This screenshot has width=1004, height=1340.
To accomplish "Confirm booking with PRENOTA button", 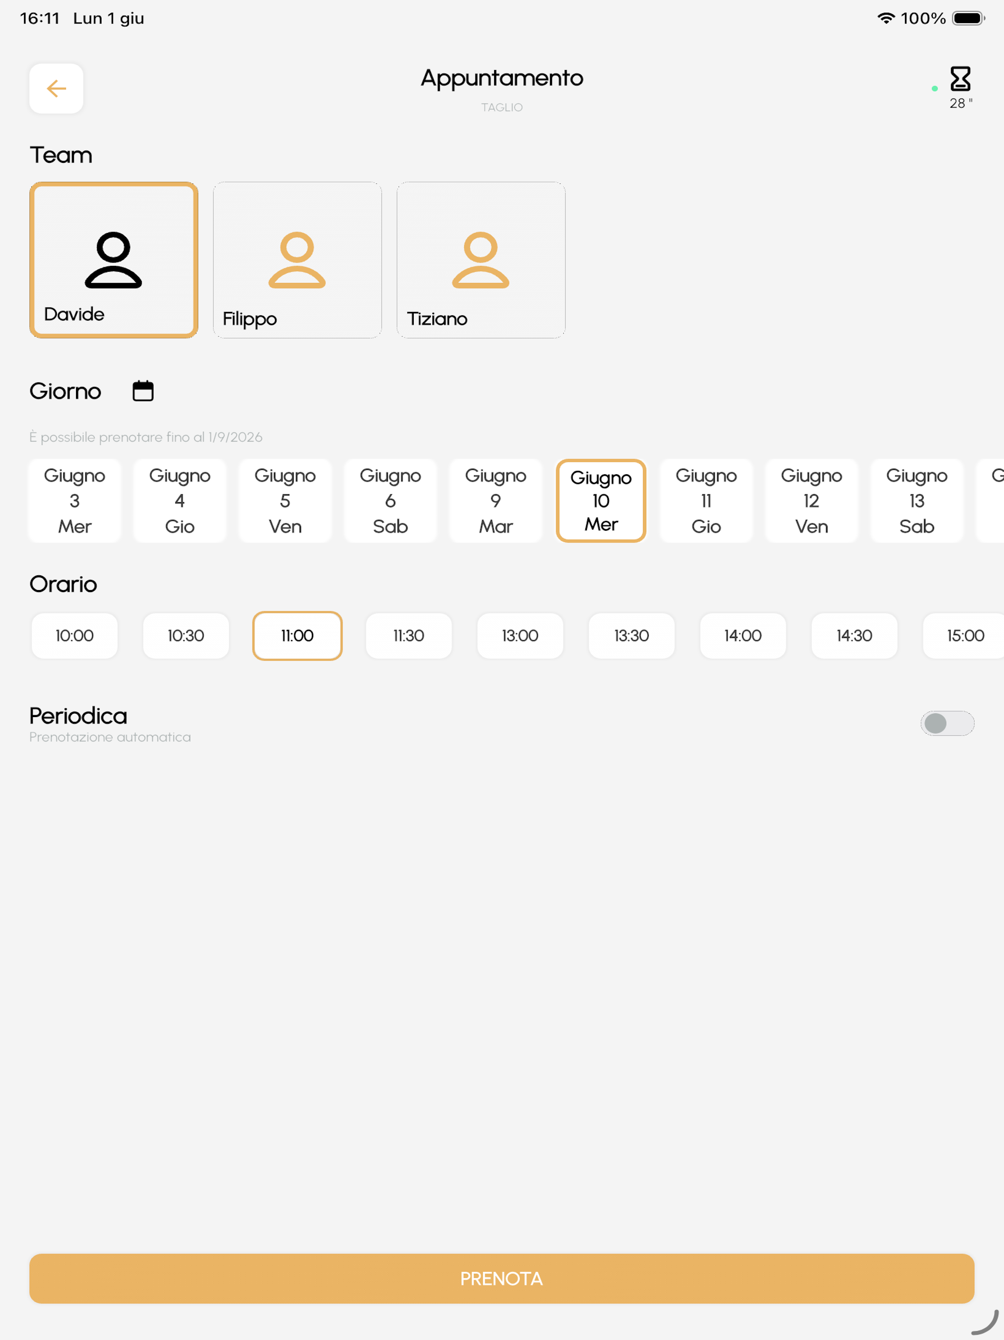I will pyautogui.click(x=502, y=1278).
